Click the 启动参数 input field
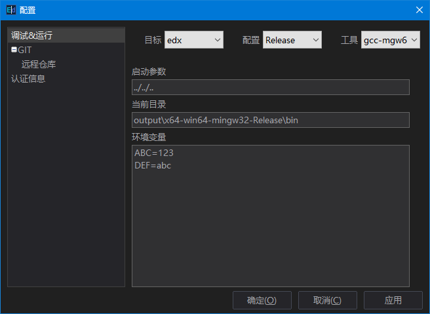This screenshot has width=430, height=314. point(271,87)
